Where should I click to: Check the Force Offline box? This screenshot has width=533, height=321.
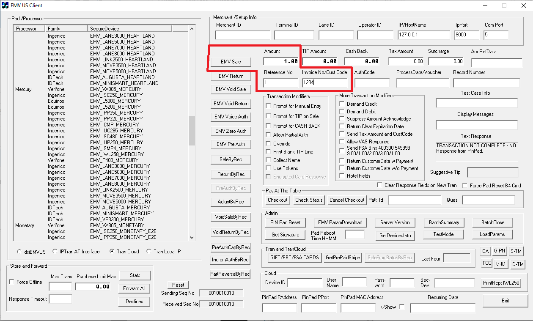click(x=12, y=282)
